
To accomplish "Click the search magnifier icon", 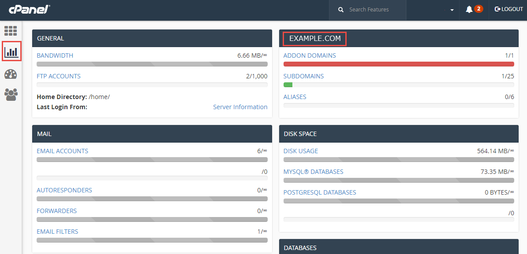I will click(x=341, y=10).
